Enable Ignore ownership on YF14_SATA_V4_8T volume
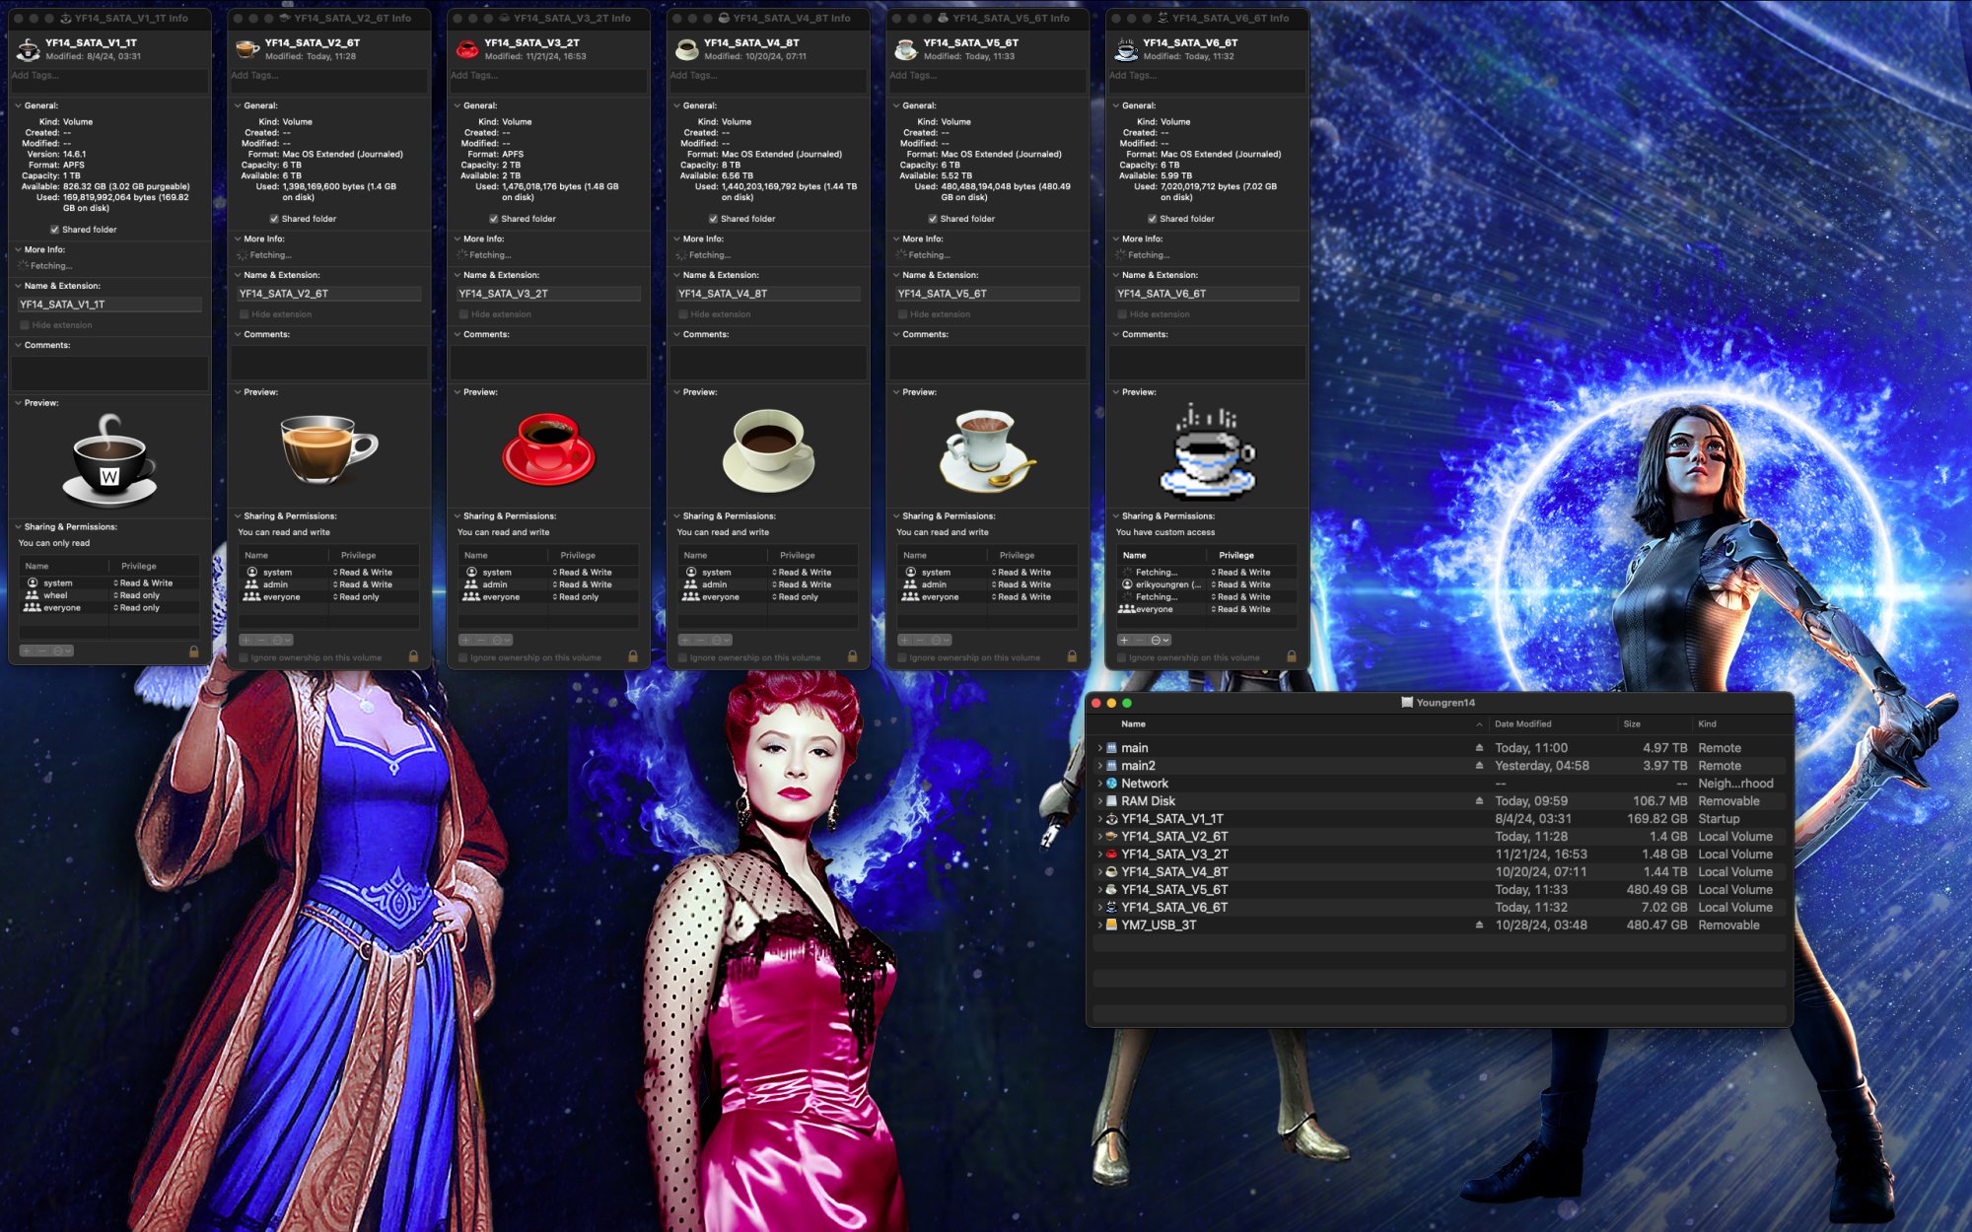The image size is (1972, 1232). (682, 657)
